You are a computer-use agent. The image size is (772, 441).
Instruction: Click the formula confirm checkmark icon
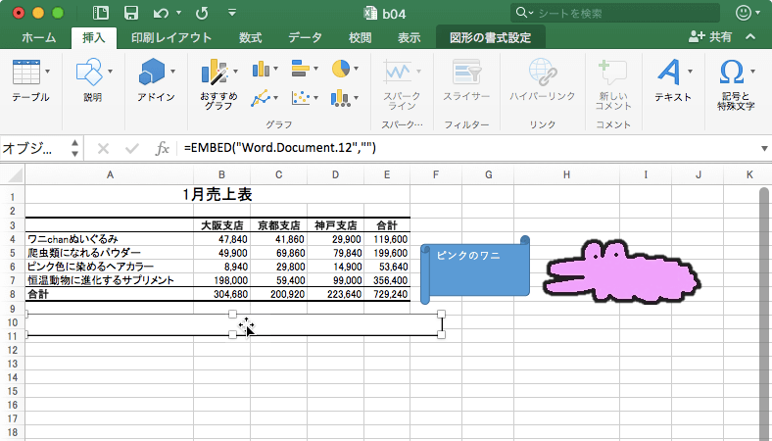(x=132, y=148)
